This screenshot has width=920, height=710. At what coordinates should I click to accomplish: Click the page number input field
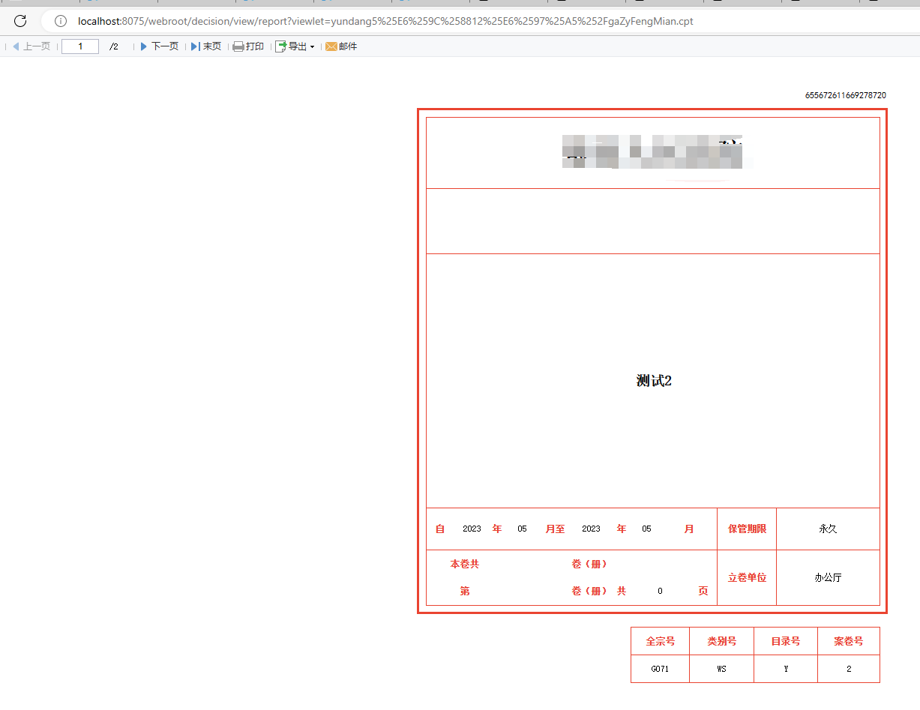click(80, 46)
